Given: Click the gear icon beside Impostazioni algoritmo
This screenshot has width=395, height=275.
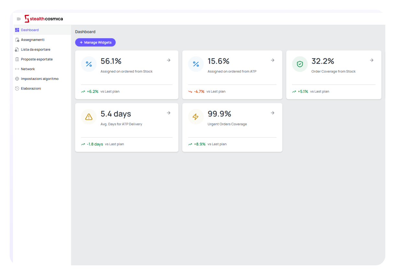Looking at the screenshot, I should (17, 79).
